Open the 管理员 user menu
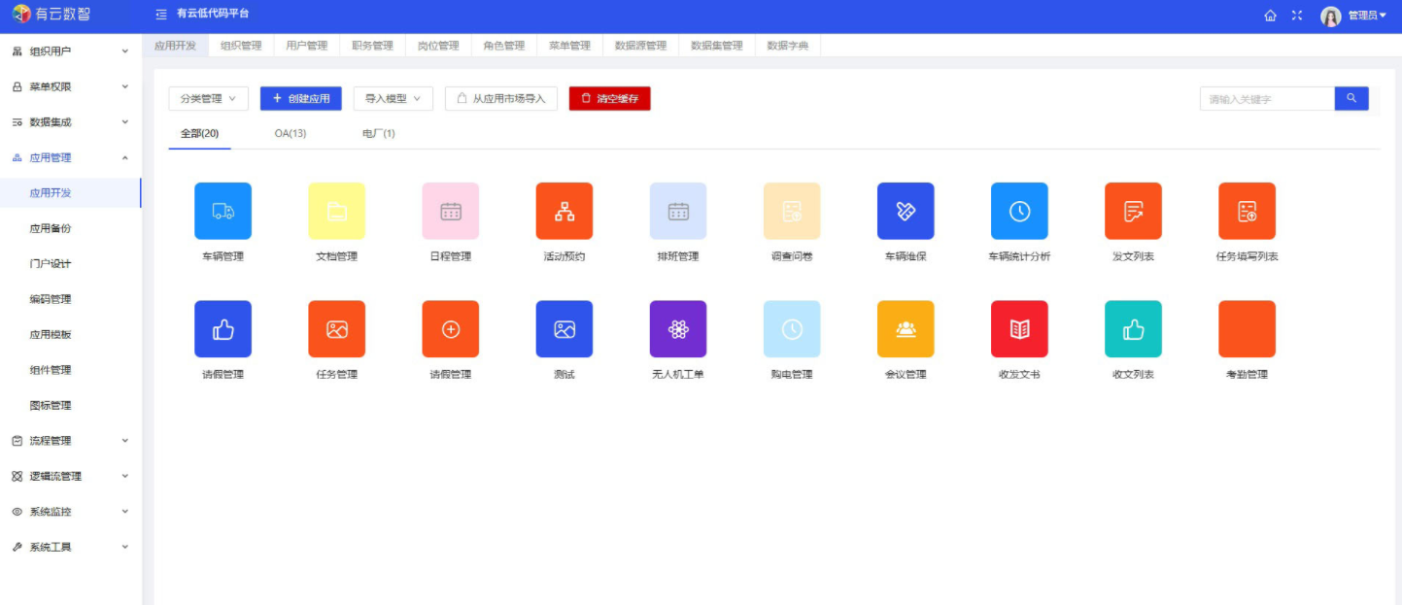1402x605 pixels. [x=1366, y=16]
